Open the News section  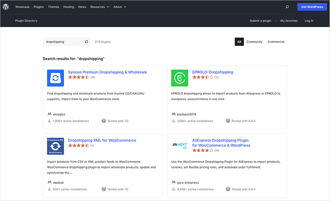[82, 7]
